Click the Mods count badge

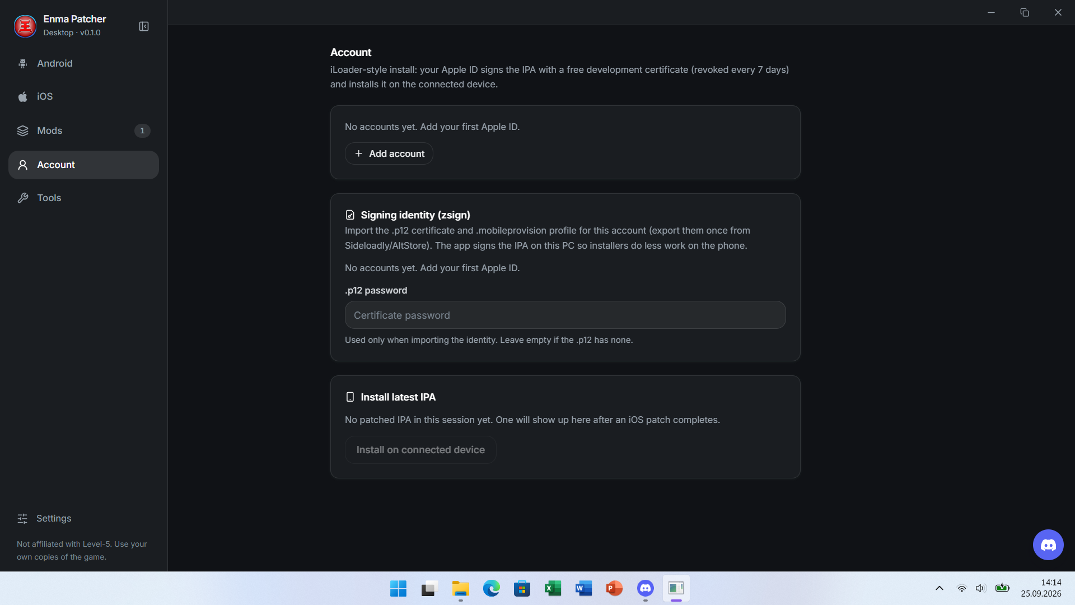[x=142, y=131]
